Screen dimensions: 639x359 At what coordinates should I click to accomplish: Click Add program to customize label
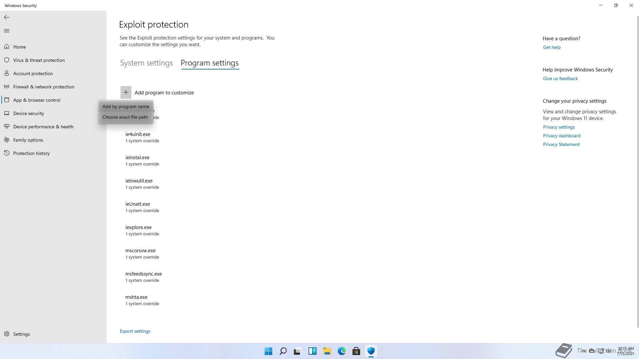tap(164, 93)
